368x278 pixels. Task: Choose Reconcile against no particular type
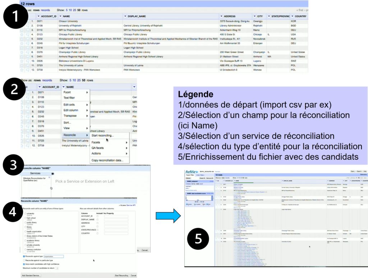point(24,260)
